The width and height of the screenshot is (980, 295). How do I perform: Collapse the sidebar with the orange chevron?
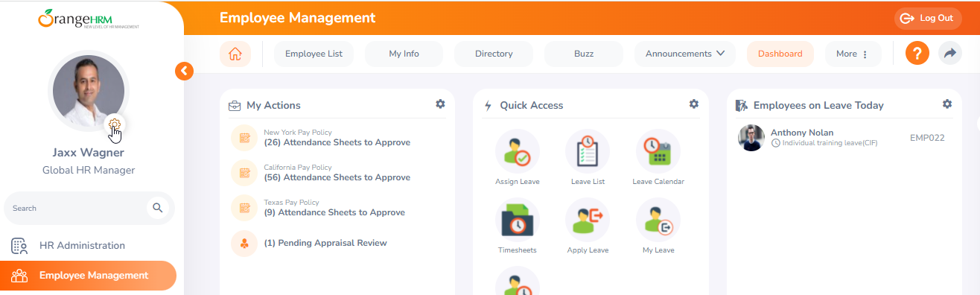(184, 71)
